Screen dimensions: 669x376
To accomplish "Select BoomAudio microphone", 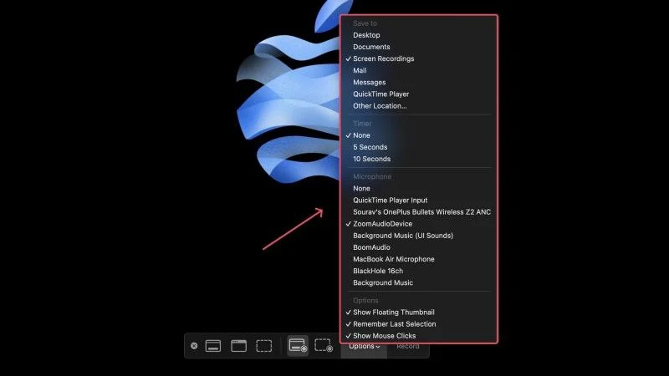I will click(x=371, y=247).
